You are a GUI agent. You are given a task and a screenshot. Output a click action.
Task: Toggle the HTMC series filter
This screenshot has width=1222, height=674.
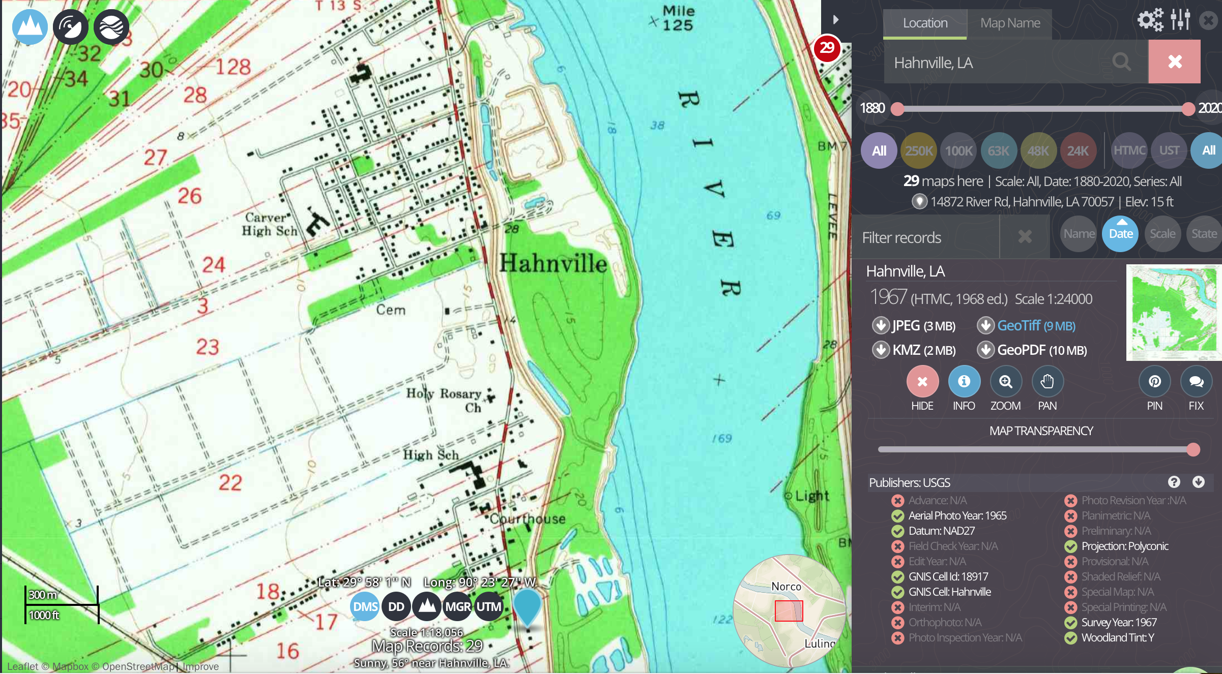coord(1129,150)
